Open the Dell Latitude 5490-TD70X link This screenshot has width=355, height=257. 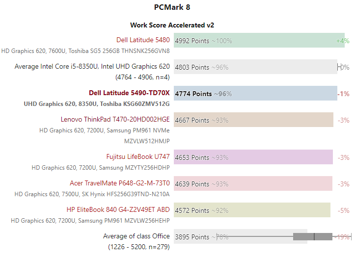coord(129,93)
